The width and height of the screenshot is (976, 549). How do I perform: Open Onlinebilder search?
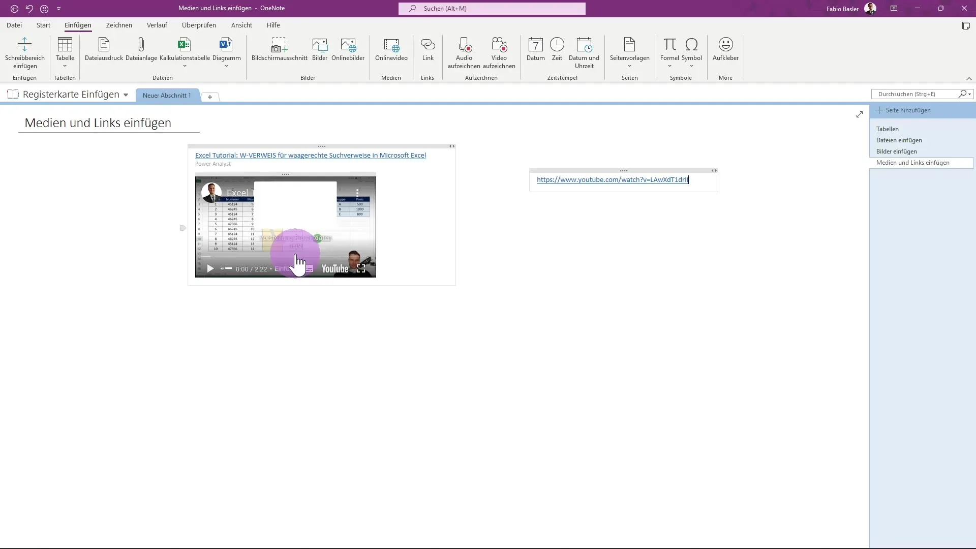(x=348, y=45)
